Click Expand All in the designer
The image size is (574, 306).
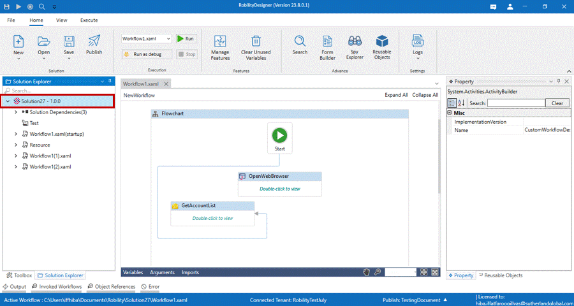[x=396, y=95]
